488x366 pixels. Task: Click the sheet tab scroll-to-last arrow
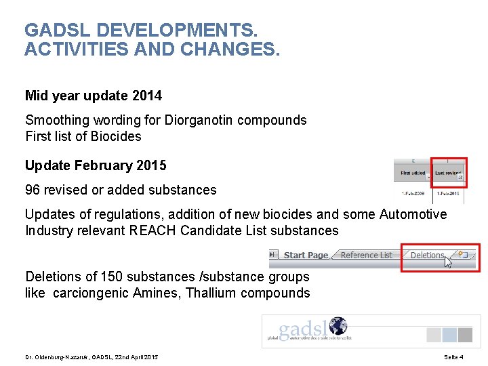[272, 255]
